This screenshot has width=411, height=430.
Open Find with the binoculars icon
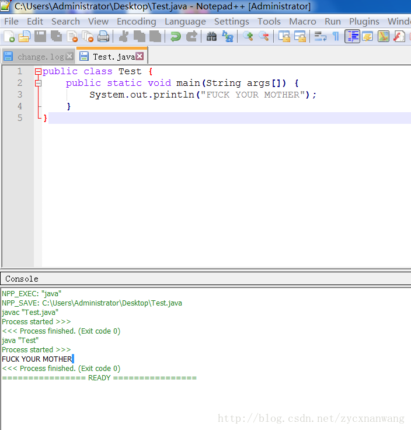tap(211, 36)
